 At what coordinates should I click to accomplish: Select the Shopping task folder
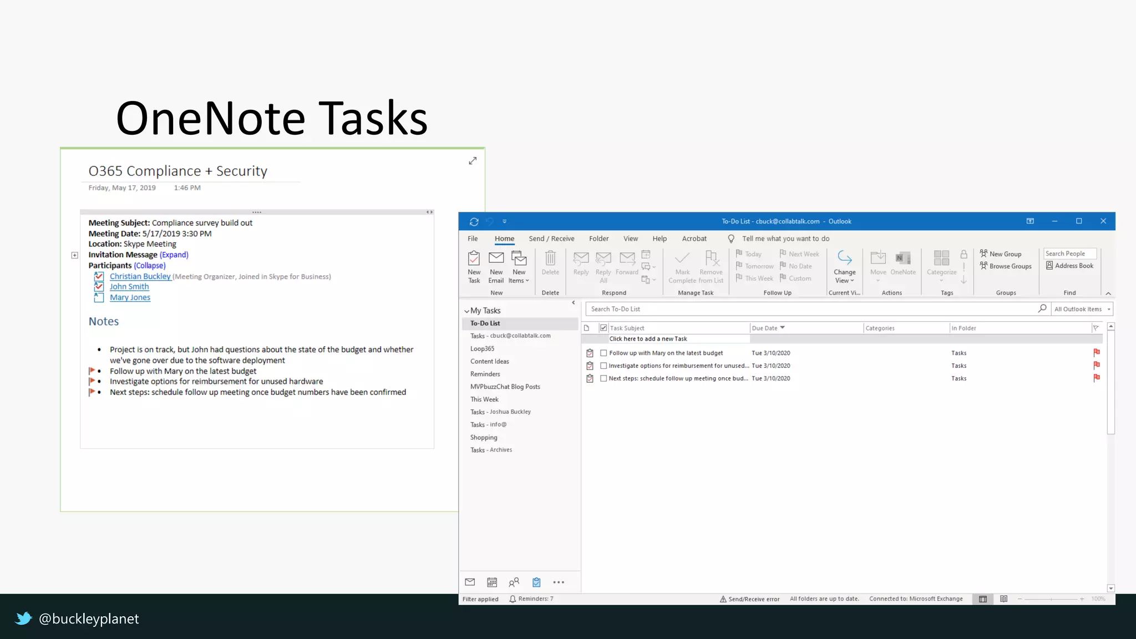tap(484, 437)
